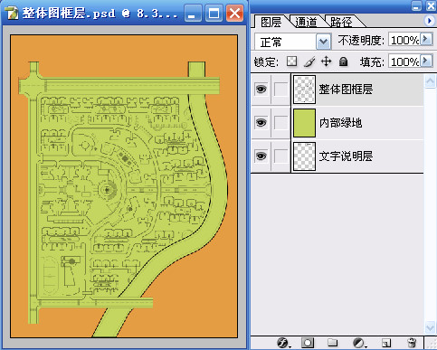Click the layers list scroll-down arrow
This screenshot has height=350, width=437.
click(x=430, y=327)
